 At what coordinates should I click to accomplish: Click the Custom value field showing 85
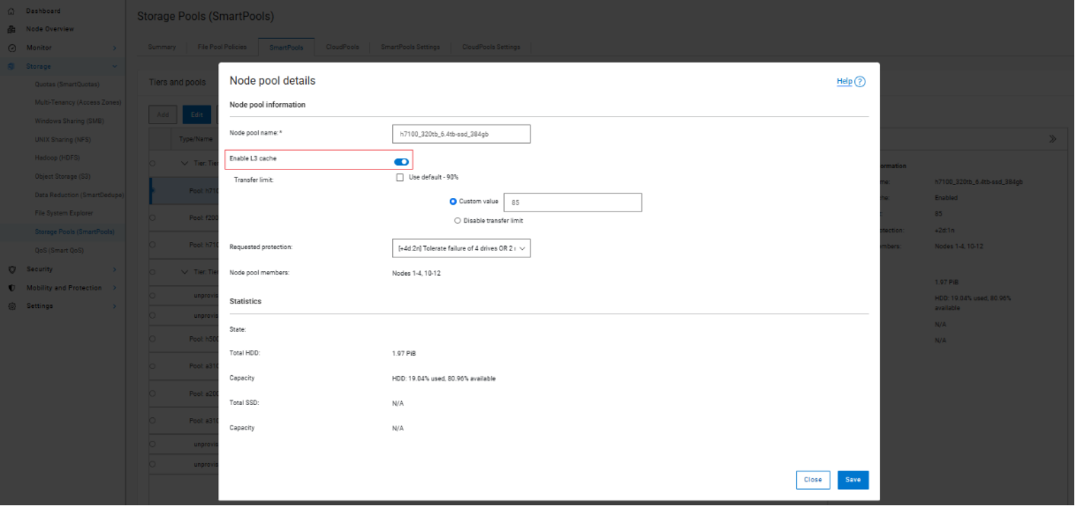tap(573, 203)
